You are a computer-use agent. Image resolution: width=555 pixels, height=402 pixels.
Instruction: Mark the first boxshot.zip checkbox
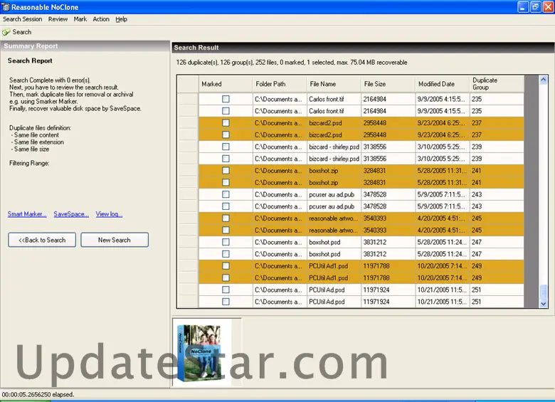click(226, 171)
